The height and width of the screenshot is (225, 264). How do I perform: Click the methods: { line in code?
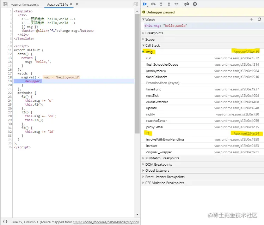click(x=26, y=93)
